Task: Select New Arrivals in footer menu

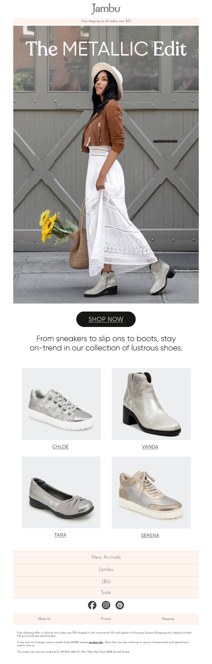Action: pos(106,557)
